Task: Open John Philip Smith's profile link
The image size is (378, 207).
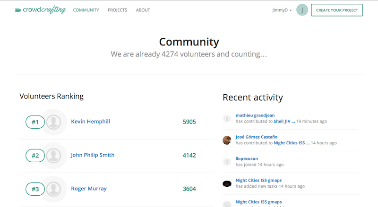Action: 93,155
